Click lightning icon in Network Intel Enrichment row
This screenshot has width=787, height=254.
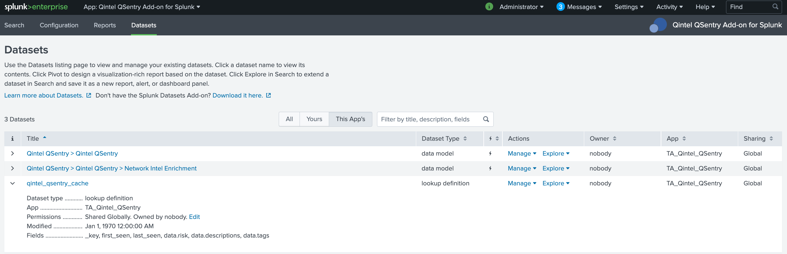point(490,168)
